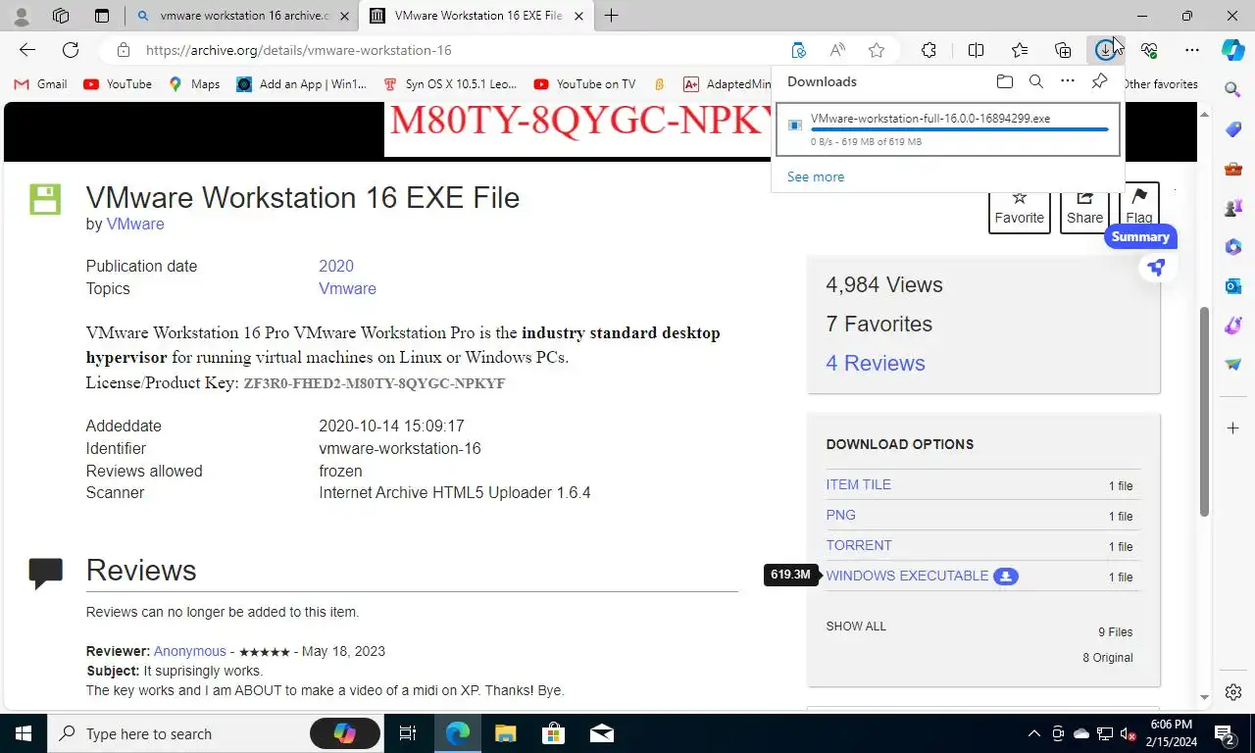The width and height of the screenshot is (1255, 753).
Task: Add this page to favorites star
Action: pyautogui.click(x=877, y=50)
